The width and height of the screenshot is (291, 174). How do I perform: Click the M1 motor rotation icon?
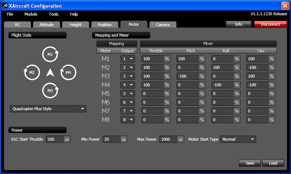pyautogui.click(x=50, y=54)
